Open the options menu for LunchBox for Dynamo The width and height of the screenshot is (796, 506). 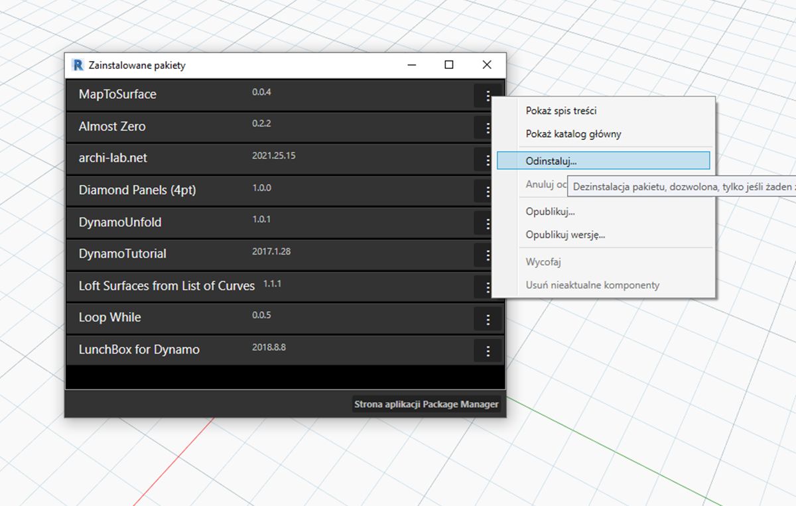coord(488,351)
